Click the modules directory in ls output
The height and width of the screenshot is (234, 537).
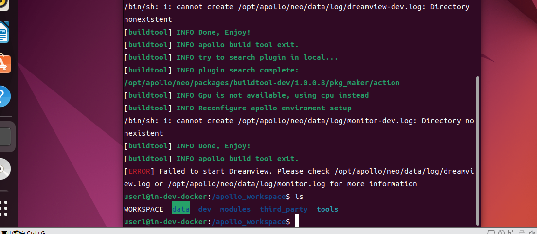[x=235, y=209]
